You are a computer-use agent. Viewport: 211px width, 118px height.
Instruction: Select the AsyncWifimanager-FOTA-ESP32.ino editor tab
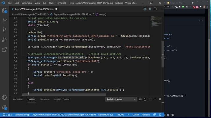click(34, 9)
